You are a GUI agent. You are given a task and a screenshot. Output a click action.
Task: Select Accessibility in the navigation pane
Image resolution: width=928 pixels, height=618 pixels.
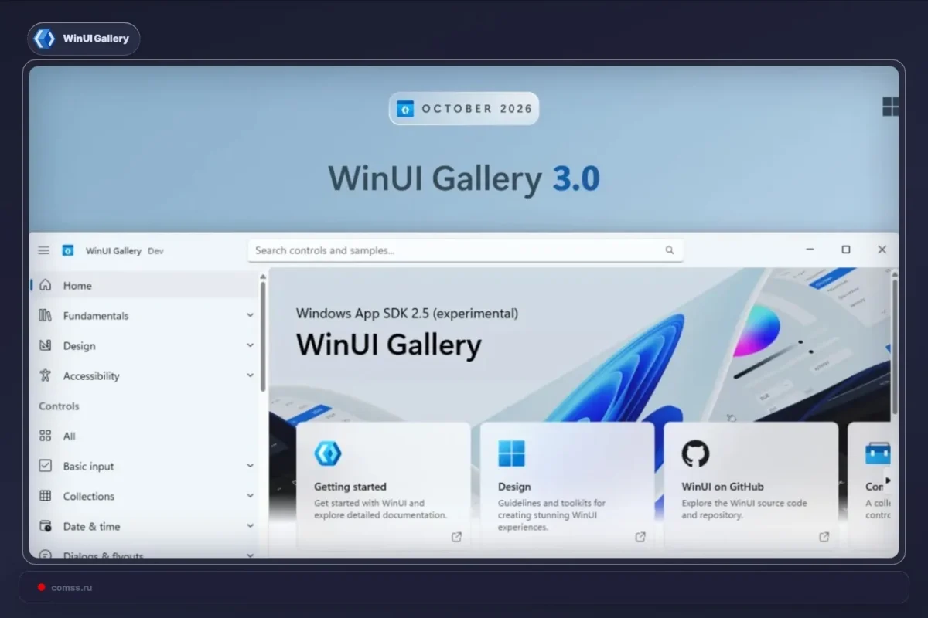tap(144, 375)
